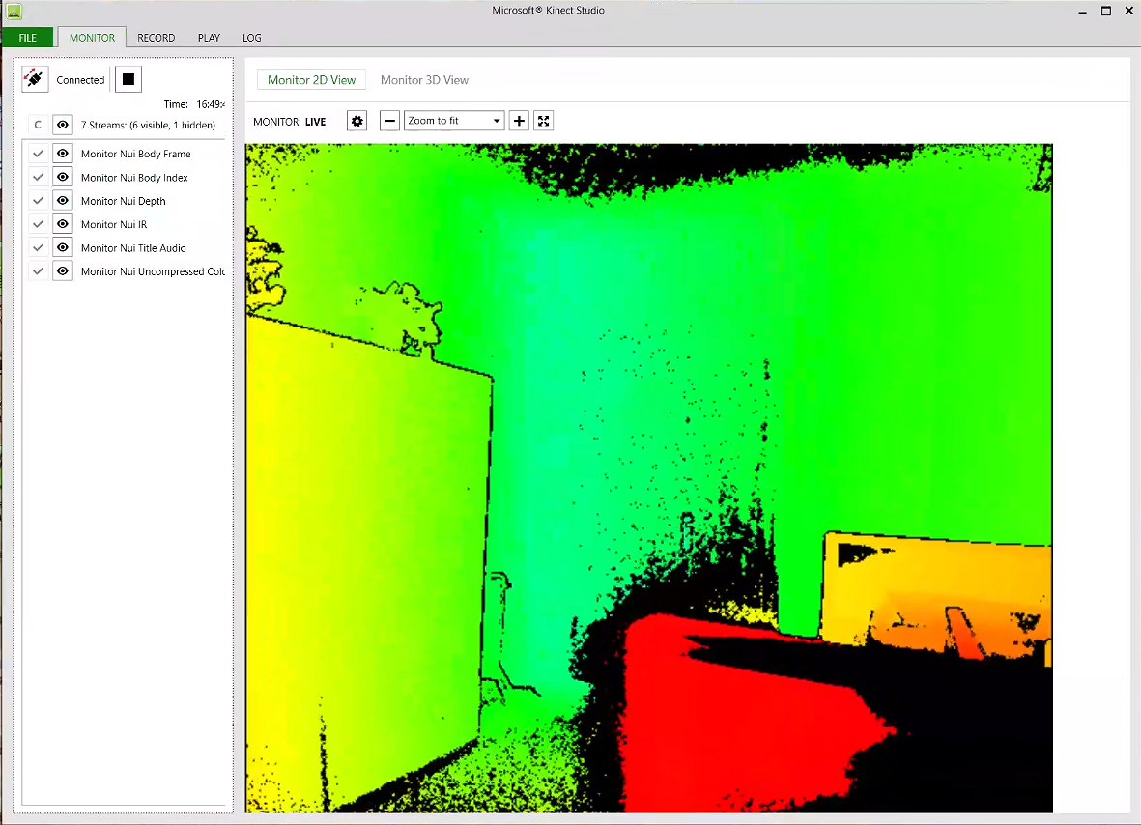Activate the fit-to-window expand icon
1141x825 pixels.
543,120
